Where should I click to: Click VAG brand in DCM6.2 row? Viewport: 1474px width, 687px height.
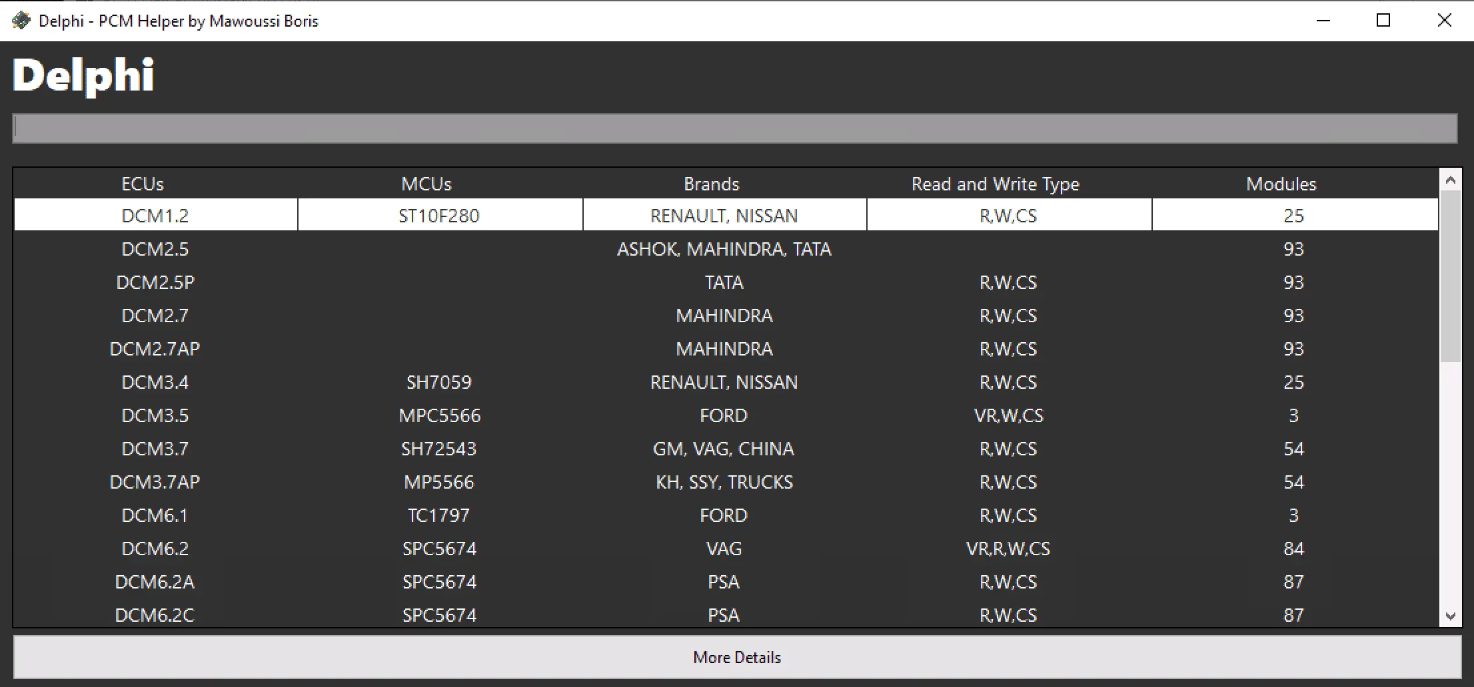(724, 549)
